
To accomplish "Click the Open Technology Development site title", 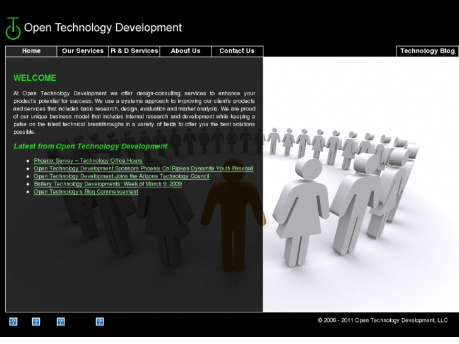I will 103,28.
